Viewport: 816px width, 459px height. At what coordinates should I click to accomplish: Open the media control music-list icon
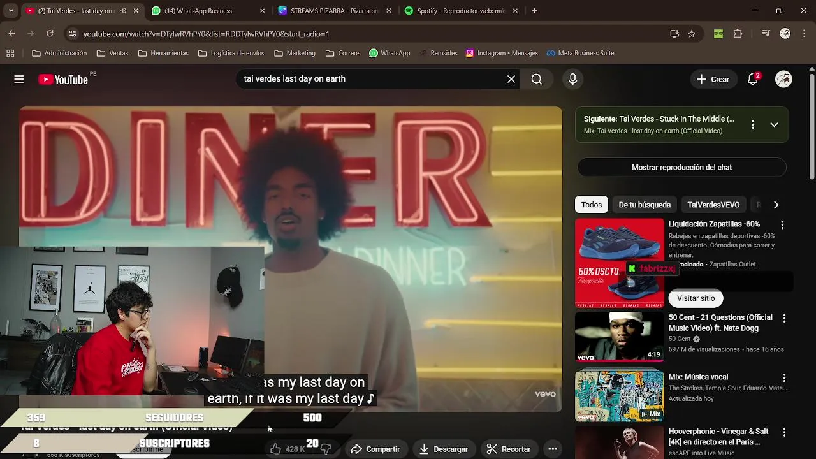[766, 34]
